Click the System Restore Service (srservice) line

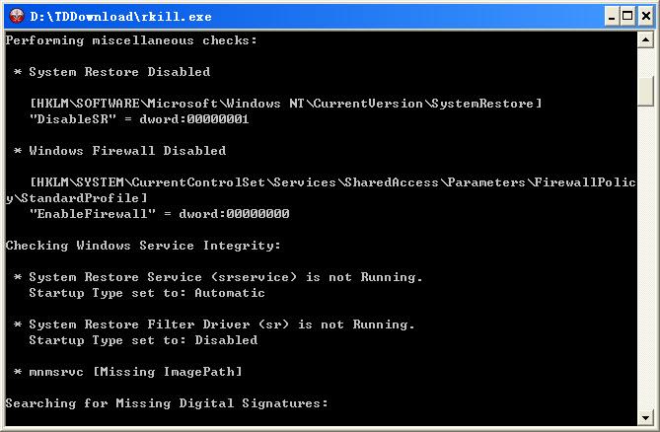[225, 277]
